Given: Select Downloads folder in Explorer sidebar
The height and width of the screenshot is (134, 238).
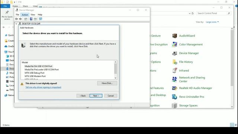Looking at the screenshot, I should 10,68.
